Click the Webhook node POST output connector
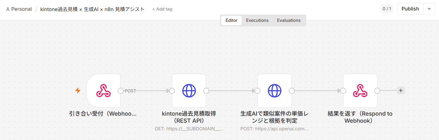Image resolution: width=439 pixels, height=140 pixels. point(120,91)
